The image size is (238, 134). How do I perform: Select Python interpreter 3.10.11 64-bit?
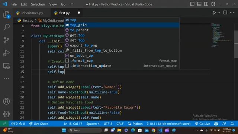tap(168, 124)
